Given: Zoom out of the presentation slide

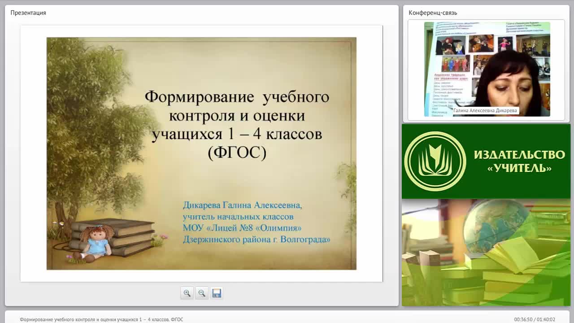Looking at the screenshot, I should 202,293.
